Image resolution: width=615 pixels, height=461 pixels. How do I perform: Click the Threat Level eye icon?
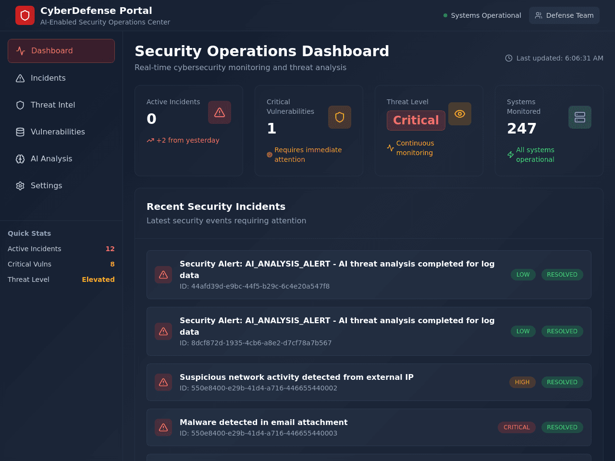(x=460, y=114)
